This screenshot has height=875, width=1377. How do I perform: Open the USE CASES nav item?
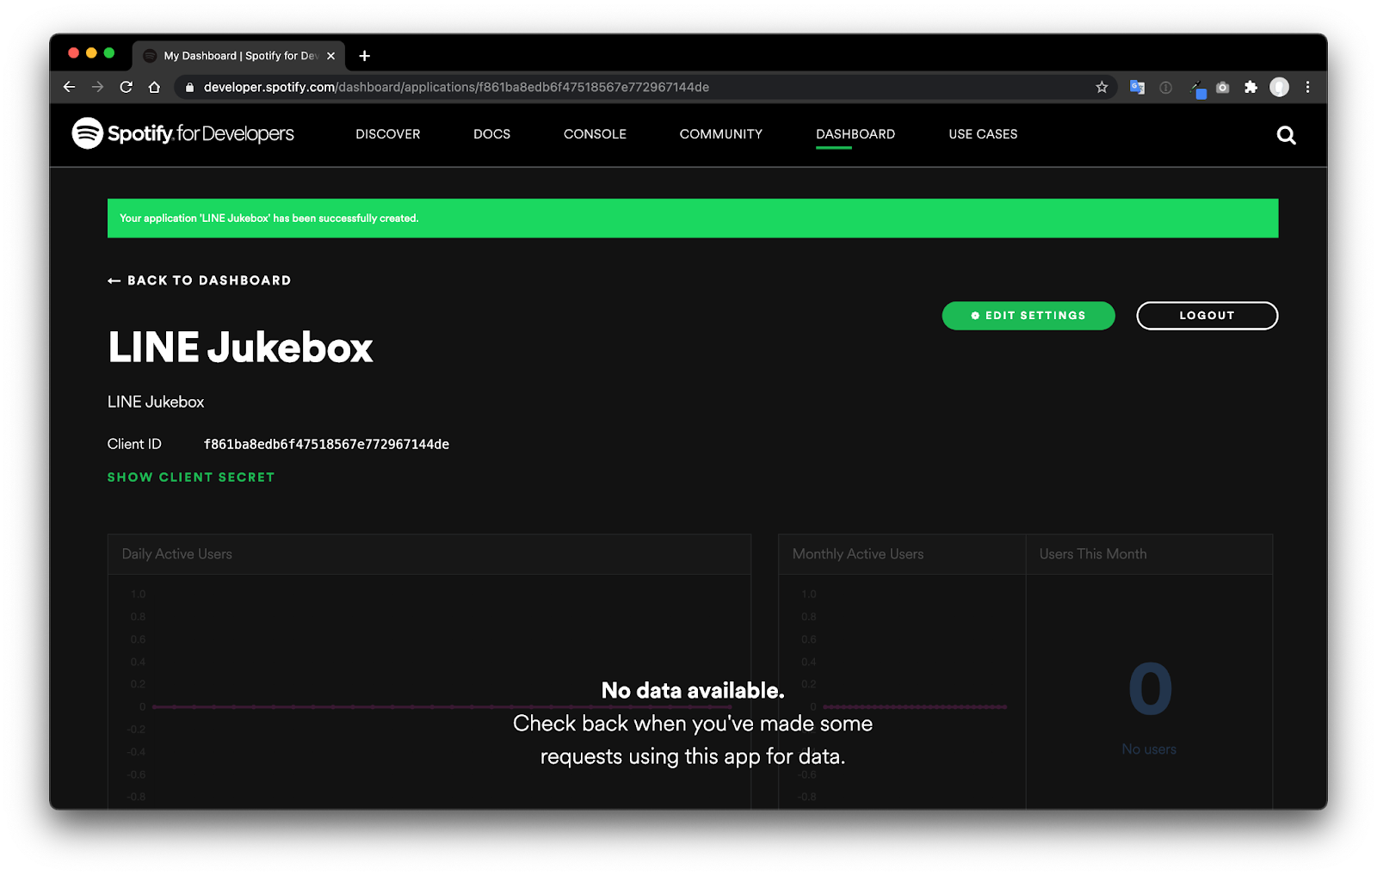(x=983, y=134)
